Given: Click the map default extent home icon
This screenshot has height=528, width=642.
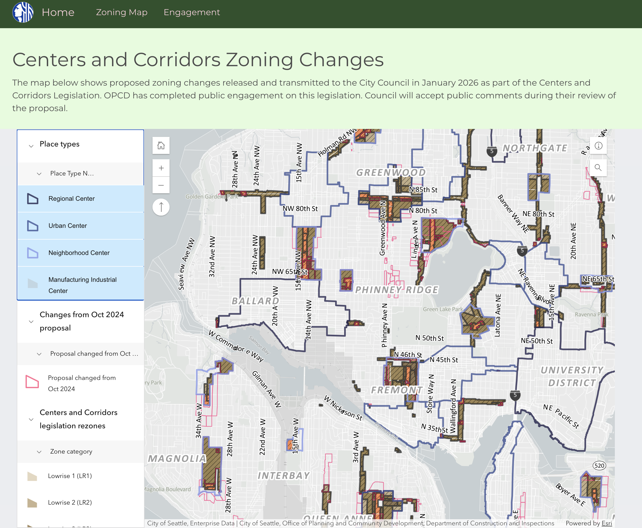Looking at the screenshot, I should point(161,146).
